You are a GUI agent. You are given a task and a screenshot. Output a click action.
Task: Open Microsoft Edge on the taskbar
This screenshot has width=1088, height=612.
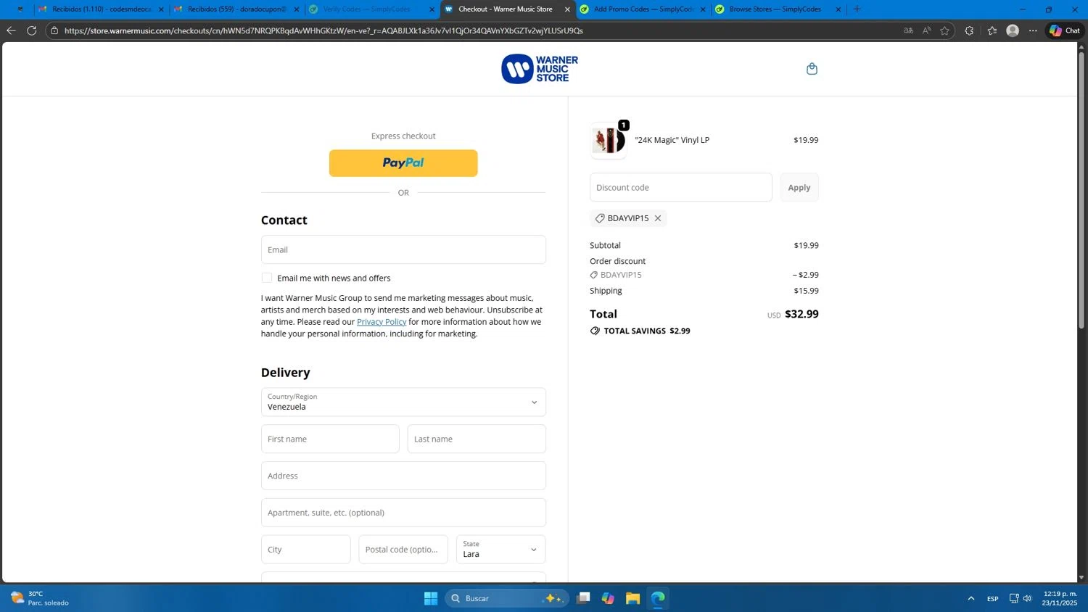658,598
